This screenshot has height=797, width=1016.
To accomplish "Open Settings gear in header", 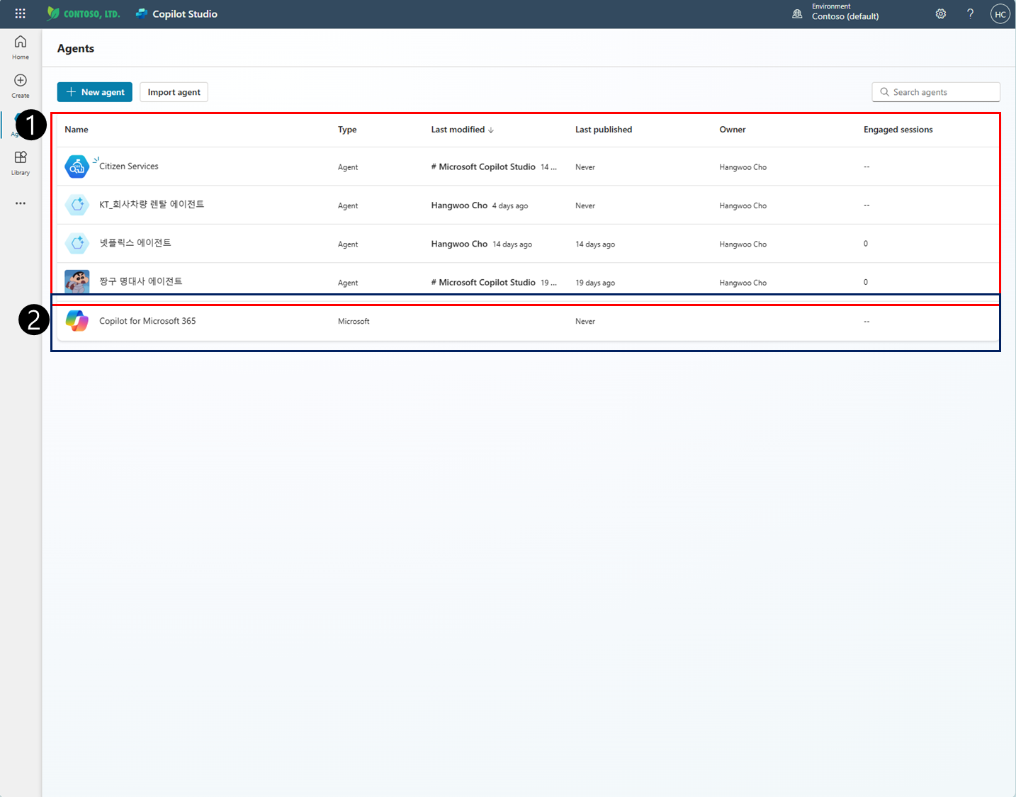I will coord(941,13).
